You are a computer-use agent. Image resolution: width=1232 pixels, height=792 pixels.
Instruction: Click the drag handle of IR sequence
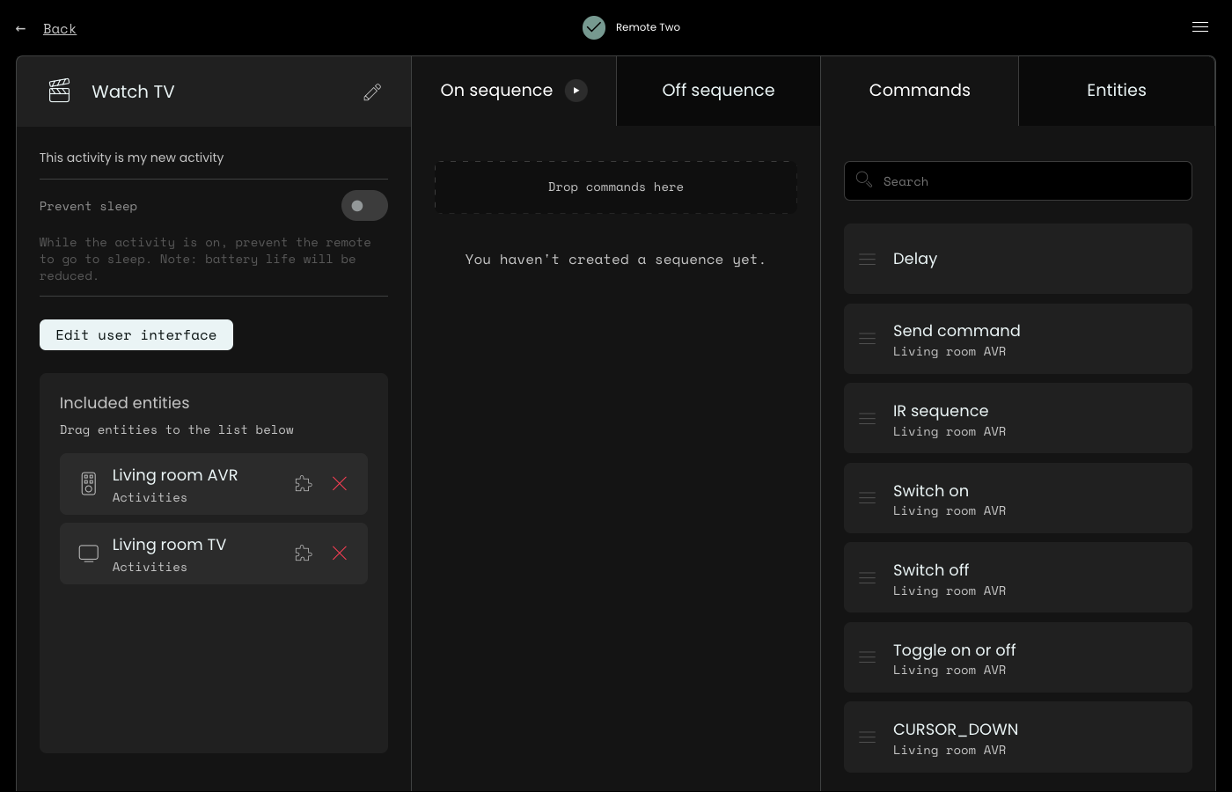(x=868, y=419)
